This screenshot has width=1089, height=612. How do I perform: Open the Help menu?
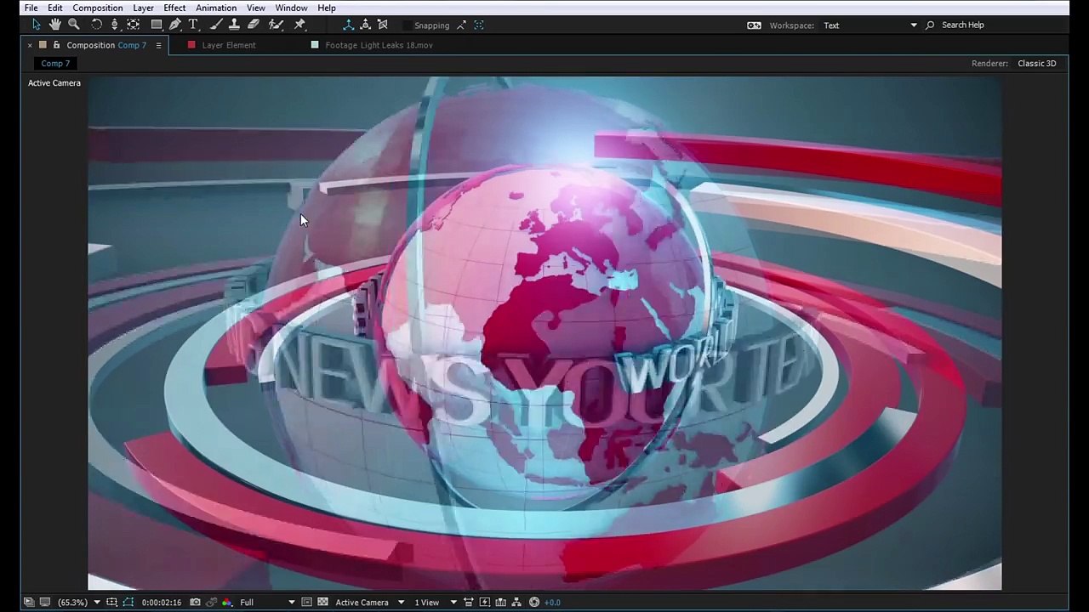(327, 8)
